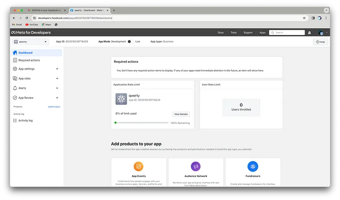Viewport: 340px width, 200px height.
Task: Click 'User Rate Limit' card title
Action: pyautogui.click(x=211, y=85)
